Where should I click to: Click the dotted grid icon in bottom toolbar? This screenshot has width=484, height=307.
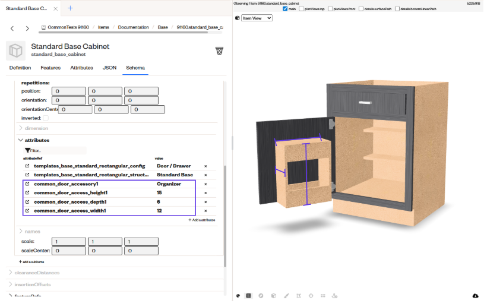[x=323, y=296]
